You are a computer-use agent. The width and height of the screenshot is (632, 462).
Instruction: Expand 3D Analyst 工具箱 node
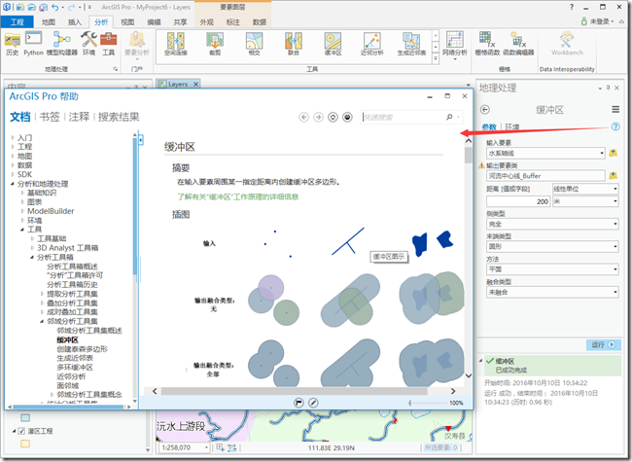32,248
